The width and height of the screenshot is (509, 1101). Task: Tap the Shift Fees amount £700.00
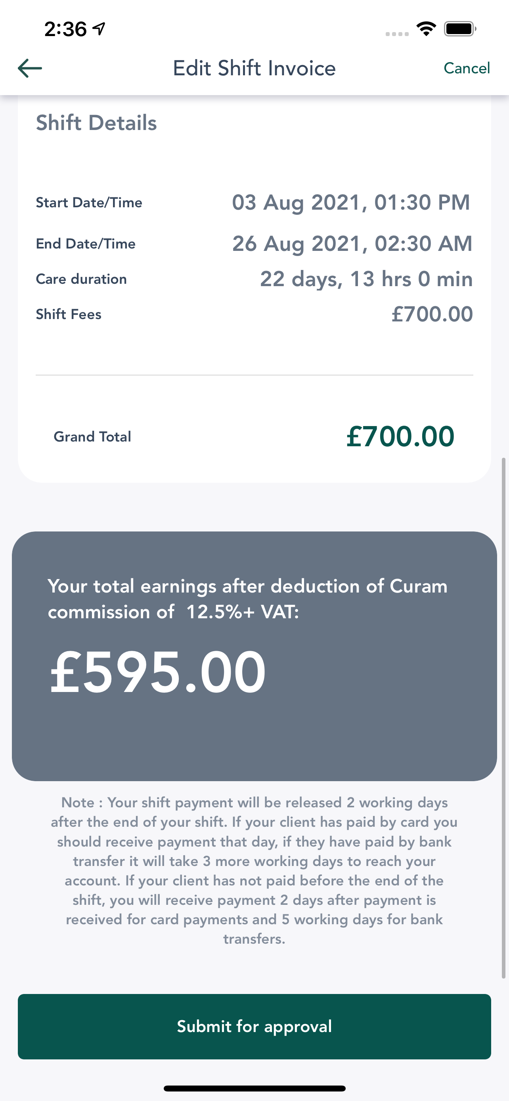(432, 314)
